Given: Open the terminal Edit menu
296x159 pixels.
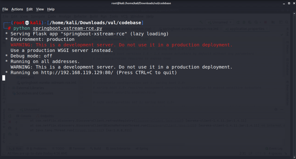Looking at the screenshot, I should coord(29,9).
